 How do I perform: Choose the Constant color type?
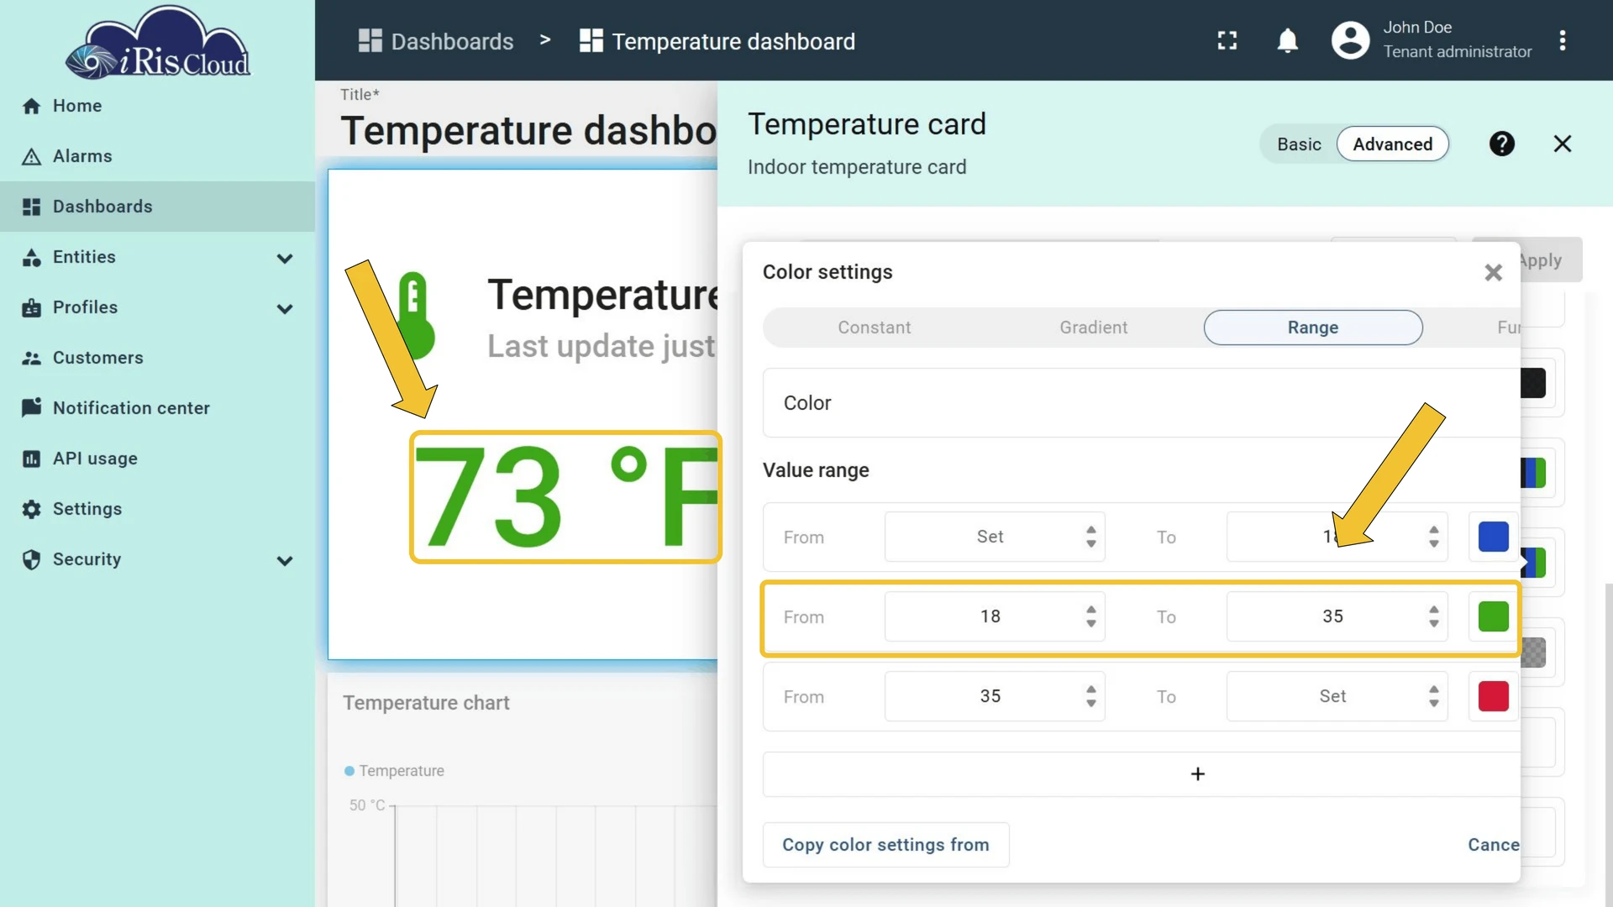(874, 328)
